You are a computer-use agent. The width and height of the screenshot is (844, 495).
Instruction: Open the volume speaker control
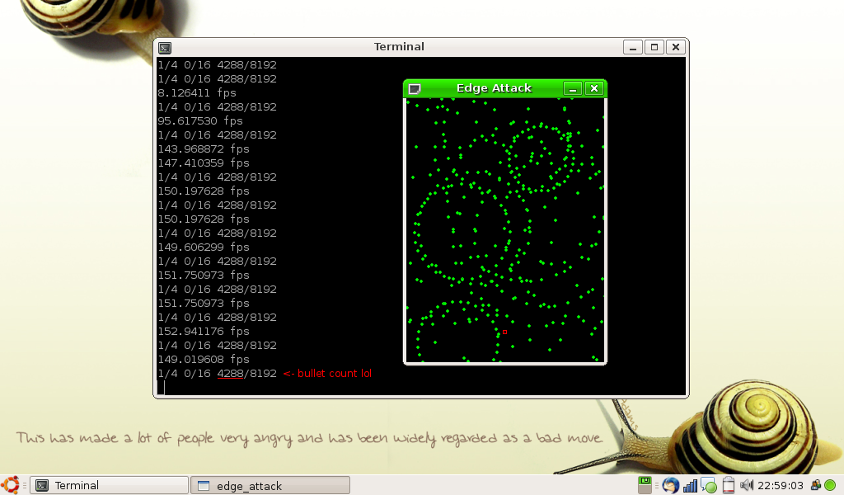coord(747,485)
